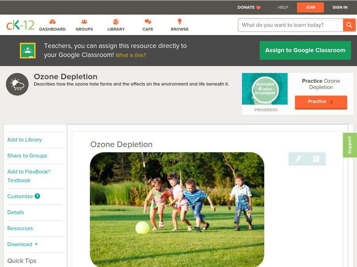
Task: Click the 'Ozone Depletion' article title
Action: coord(121,144)
